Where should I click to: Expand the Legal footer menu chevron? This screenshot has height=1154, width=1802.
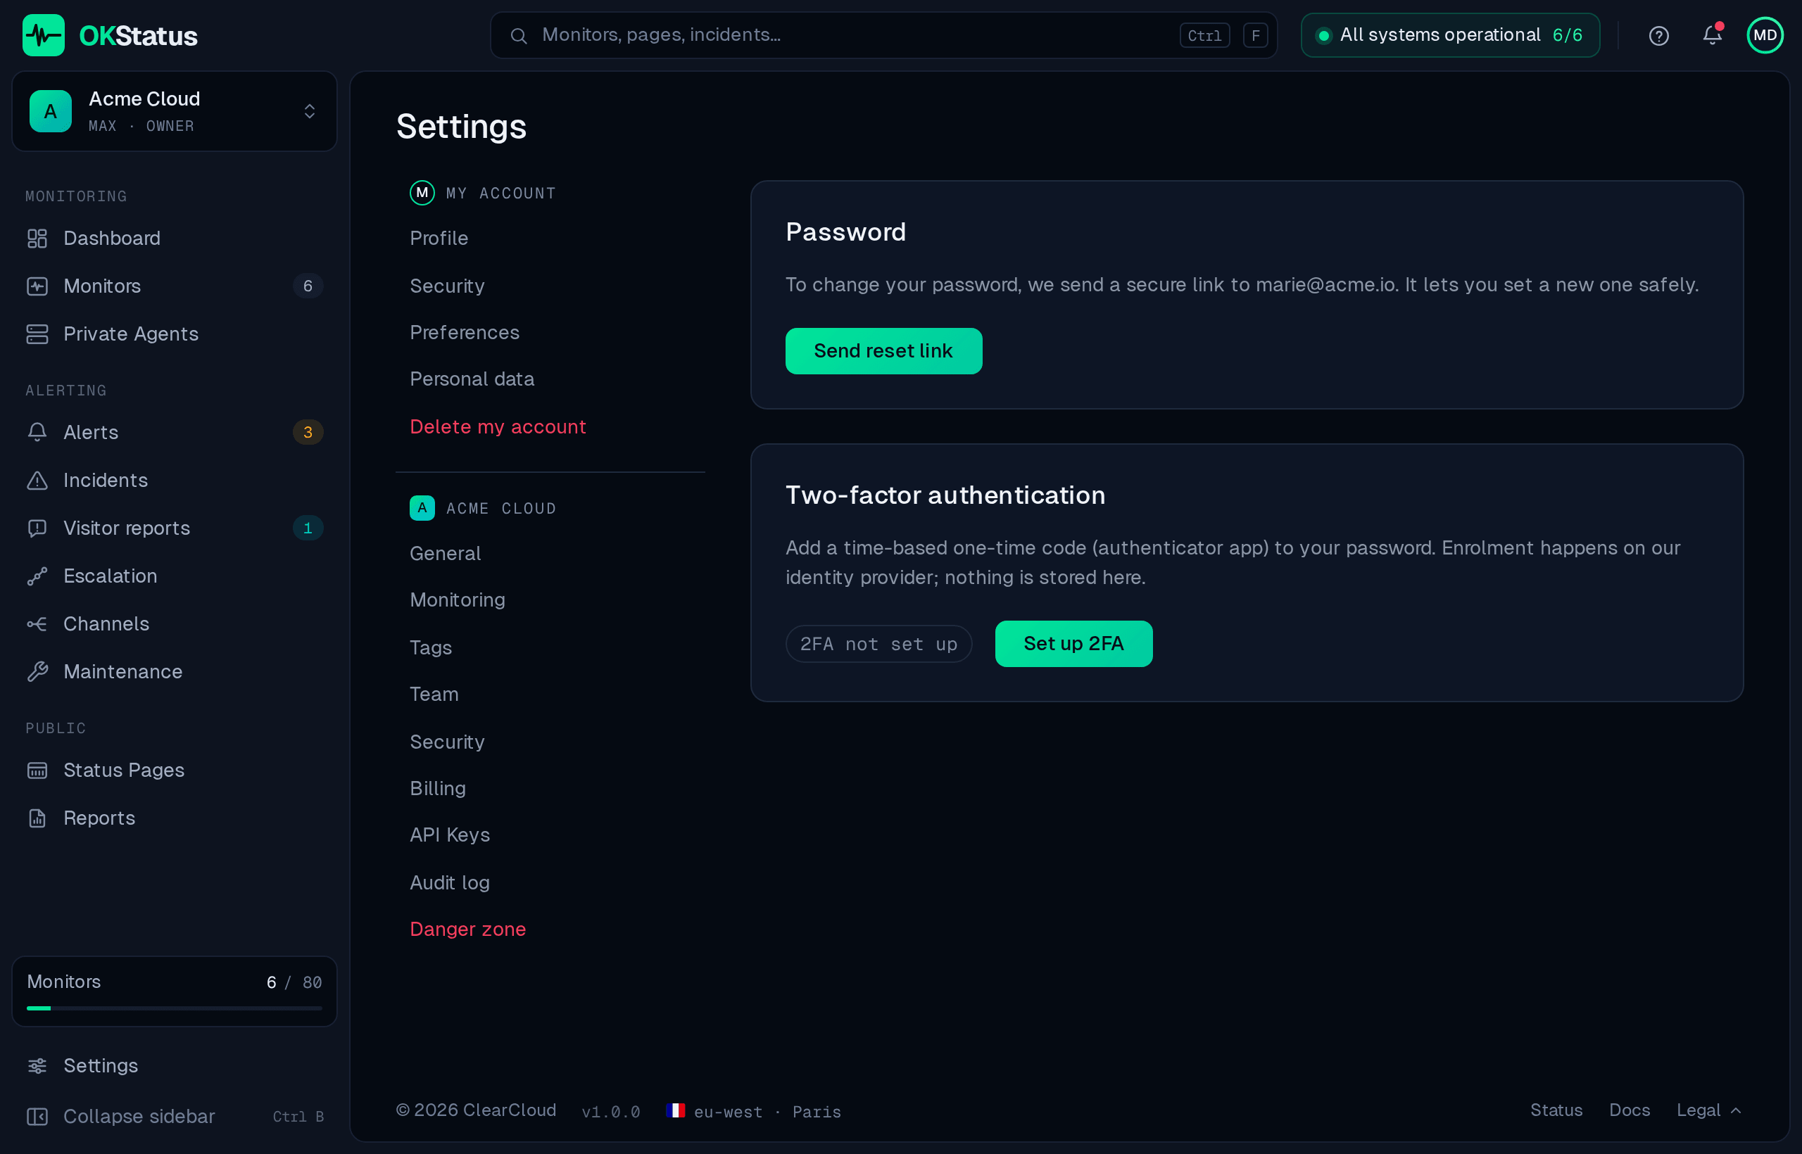pos(1736,1111)
